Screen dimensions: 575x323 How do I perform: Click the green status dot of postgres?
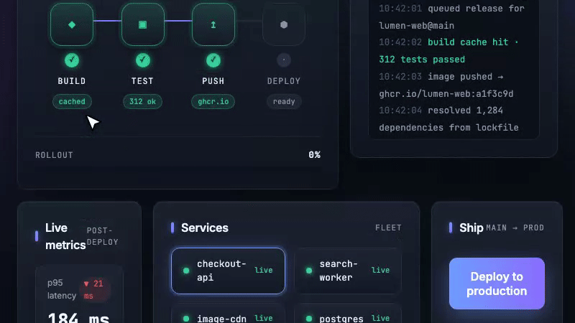point(309,319)
